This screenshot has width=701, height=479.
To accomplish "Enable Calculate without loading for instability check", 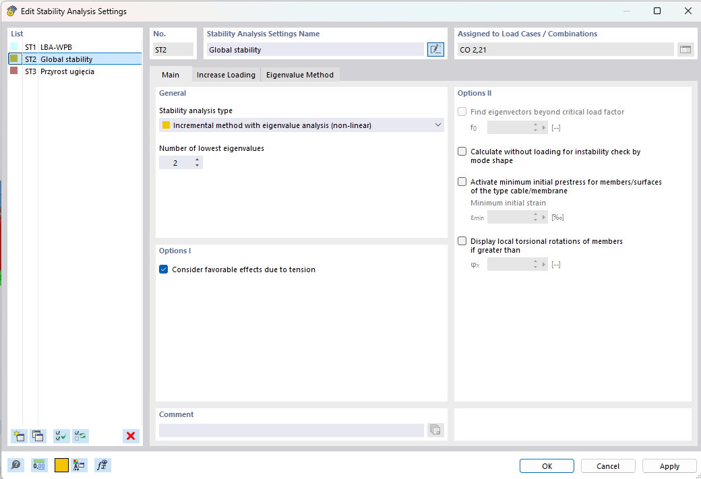I will (462, 152).
